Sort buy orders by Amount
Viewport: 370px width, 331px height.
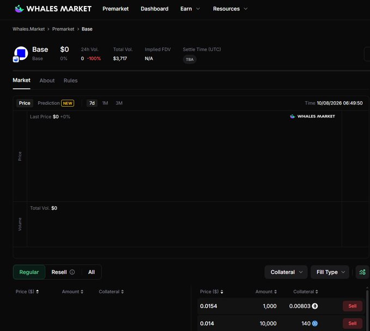click(72, 292)
